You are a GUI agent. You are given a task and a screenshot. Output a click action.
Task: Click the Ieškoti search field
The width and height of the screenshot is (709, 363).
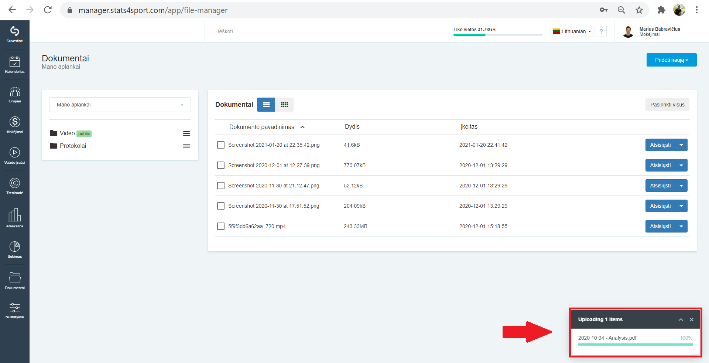pyautogui.click(x=225, y=31)
